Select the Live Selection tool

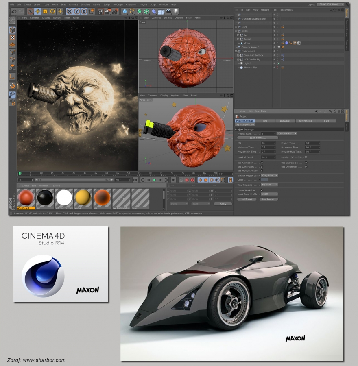click(31, 11)
